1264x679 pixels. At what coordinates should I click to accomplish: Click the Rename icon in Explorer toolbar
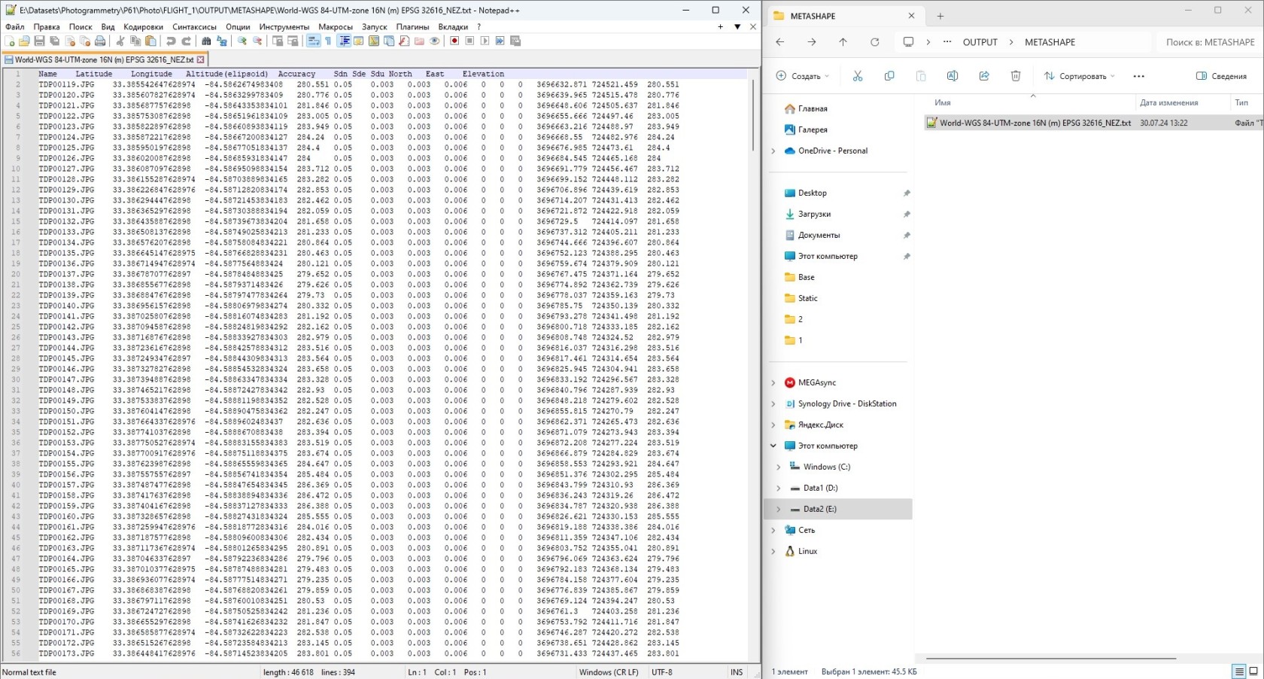click(953, 76)
